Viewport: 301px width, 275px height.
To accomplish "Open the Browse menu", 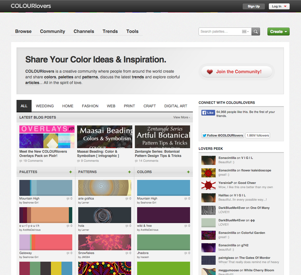I will pyautogui.click(x=23, y=31).
